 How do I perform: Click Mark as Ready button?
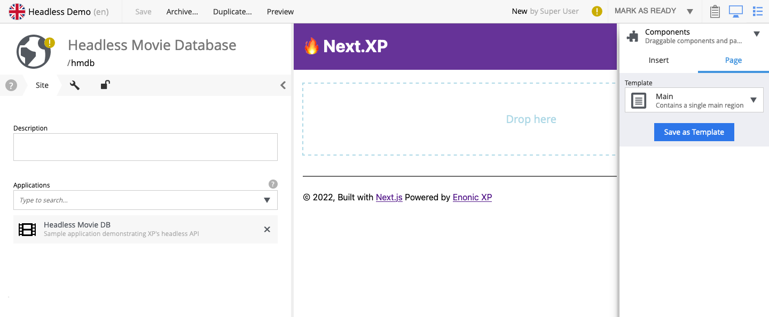point(645,11)
